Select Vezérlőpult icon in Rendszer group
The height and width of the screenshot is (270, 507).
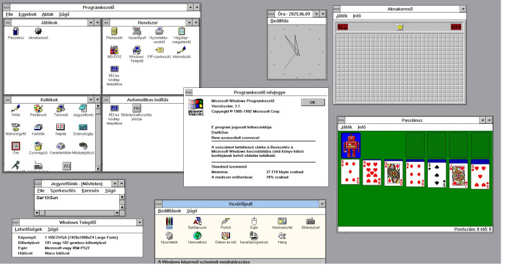tap(137, 31)
